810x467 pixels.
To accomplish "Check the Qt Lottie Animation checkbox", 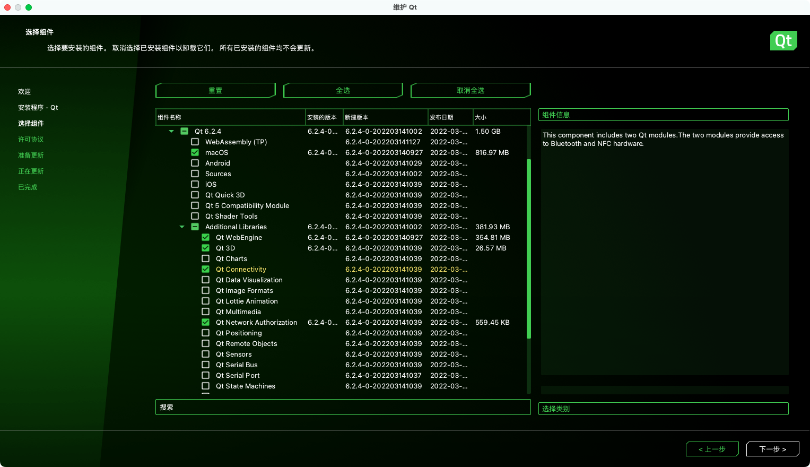I will pos(205,301).
